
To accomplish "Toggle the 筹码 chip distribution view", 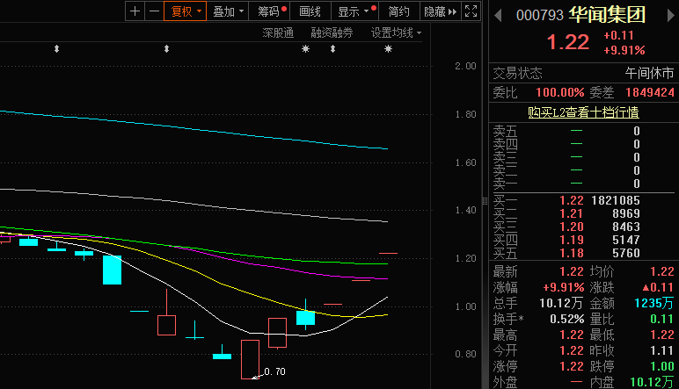I will (271, 11).
